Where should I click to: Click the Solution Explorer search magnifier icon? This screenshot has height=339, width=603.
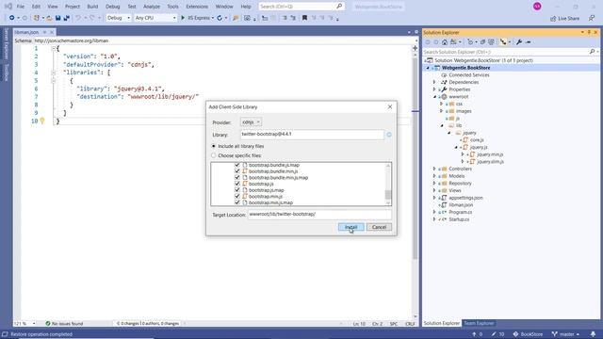point(592,52)
